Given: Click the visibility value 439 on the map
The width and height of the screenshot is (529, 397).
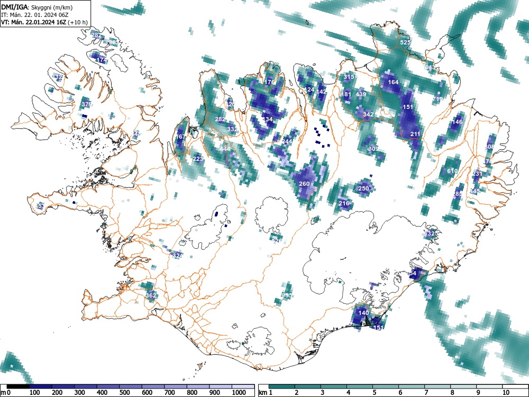Looking at the screenshot, I should [x=361, y=94].
